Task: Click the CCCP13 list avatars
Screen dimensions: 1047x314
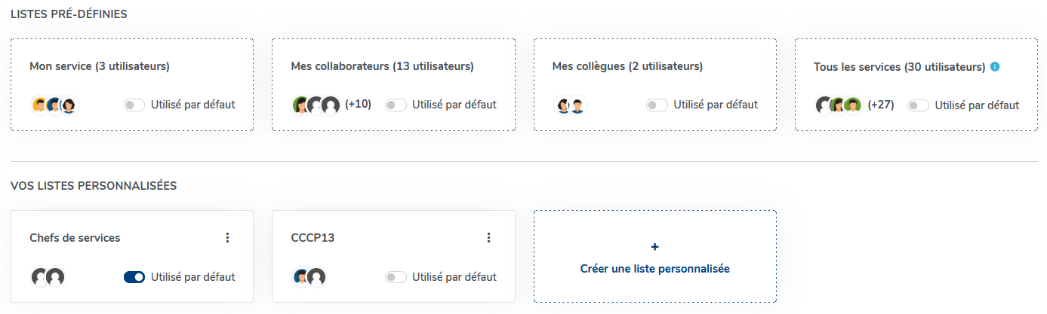Action: click(309, 277)
